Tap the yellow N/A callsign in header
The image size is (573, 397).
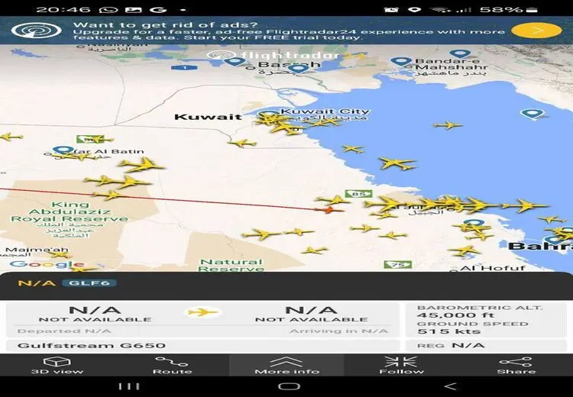click(37, 283)
